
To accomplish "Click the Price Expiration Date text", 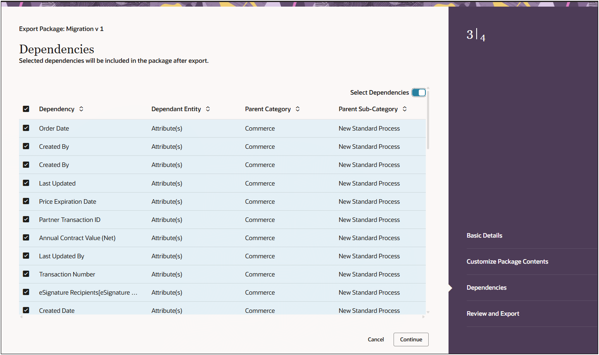I will click(x=68, y=202).
